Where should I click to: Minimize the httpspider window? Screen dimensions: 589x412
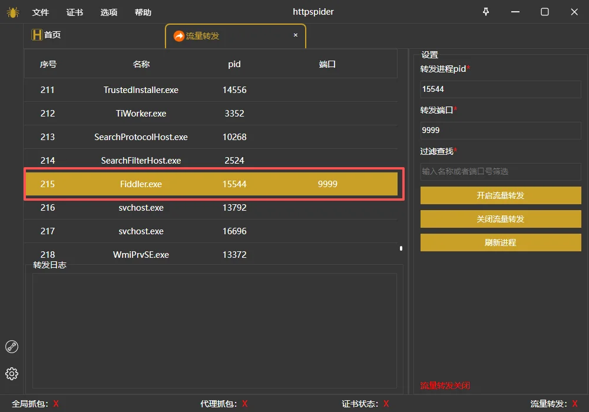coord(515,12)
